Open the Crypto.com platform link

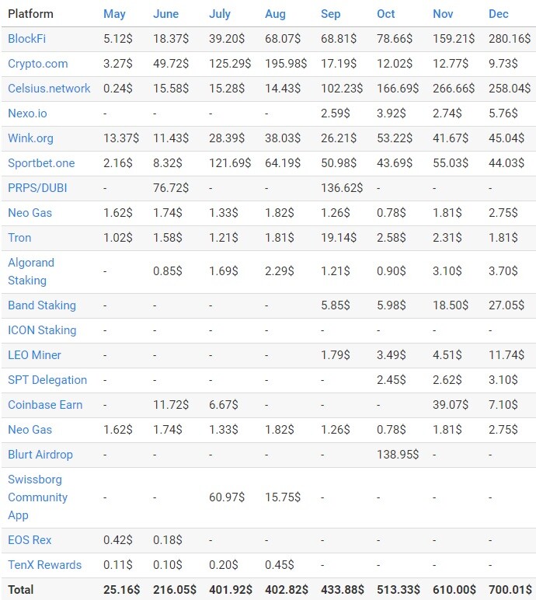38,64
